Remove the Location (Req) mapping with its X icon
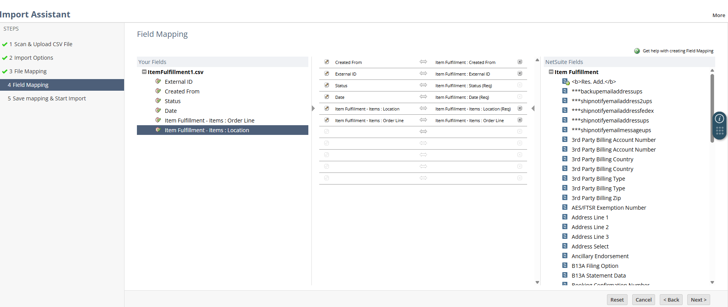Viewport: 728px width, 307px height. [520, 109]
